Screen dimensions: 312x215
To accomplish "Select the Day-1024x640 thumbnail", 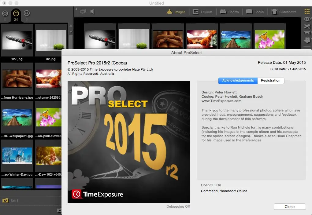I will tap(49, 155).
